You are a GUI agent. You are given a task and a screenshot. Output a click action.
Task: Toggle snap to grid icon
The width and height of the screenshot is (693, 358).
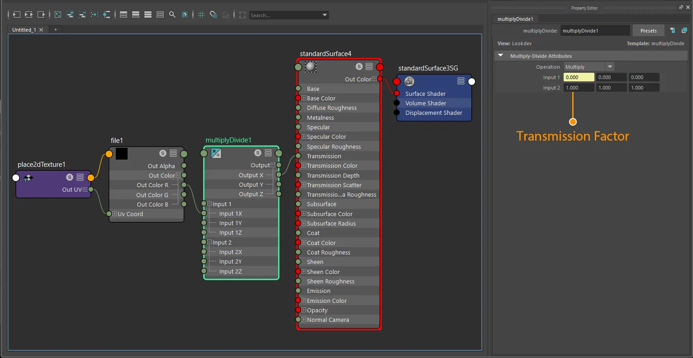click(214, 14)
